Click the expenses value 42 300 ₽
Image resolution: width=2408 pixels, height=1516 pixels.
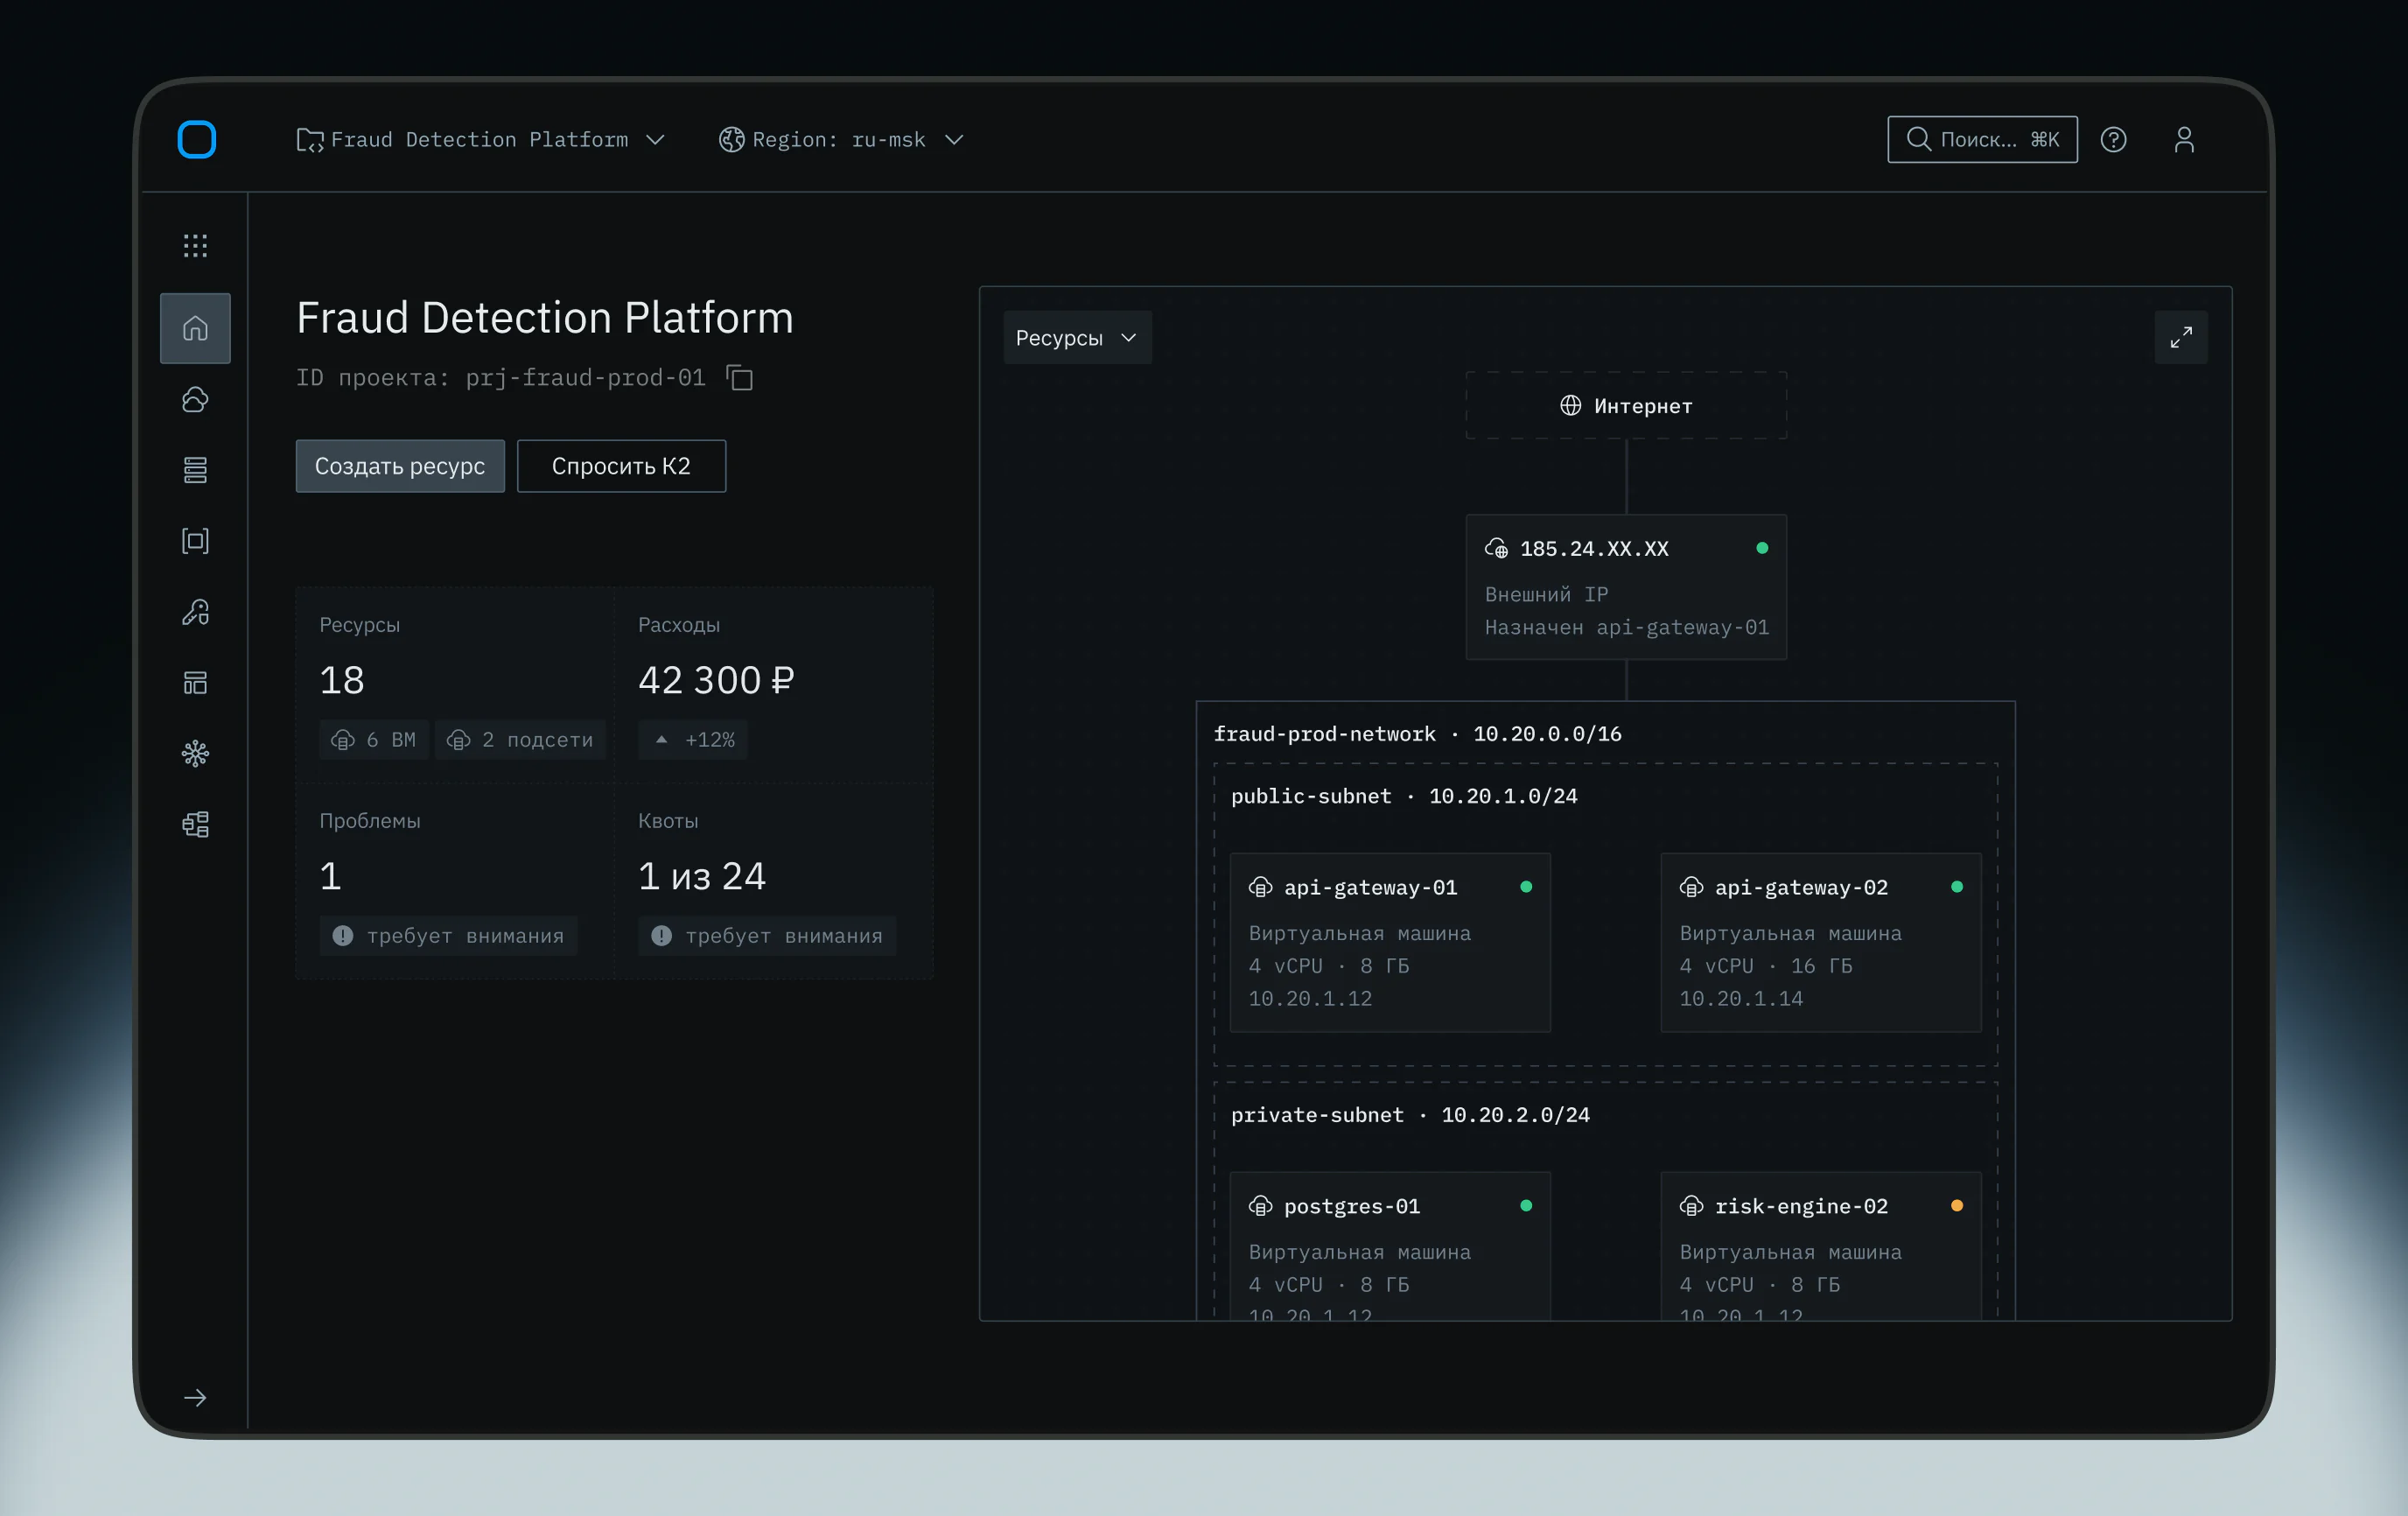point(716,680)
